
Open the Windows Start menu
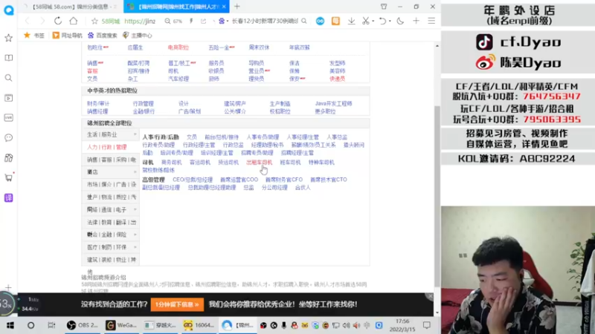click(x=10, y=325)
